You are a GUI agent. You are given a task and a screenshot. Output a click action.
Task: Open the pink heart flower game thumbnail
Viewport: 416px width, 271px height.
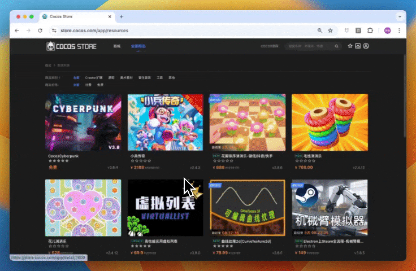point(83,208)
